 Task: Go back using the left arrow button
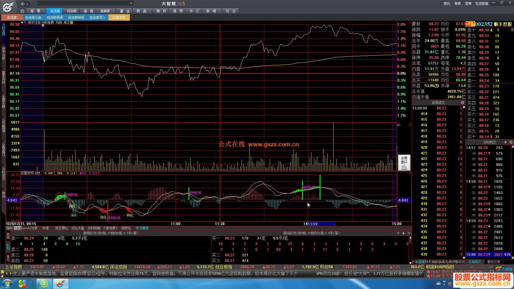(23, 4)
